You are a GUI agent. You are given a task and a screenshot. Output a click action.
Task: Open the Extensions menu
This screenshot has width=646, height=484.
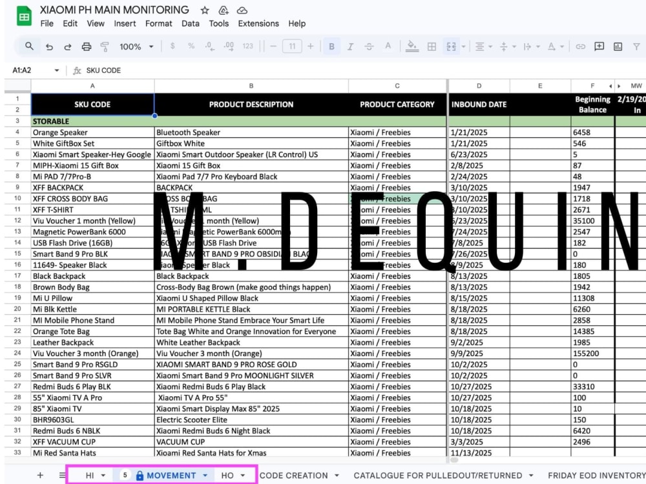tap(258, 23)
